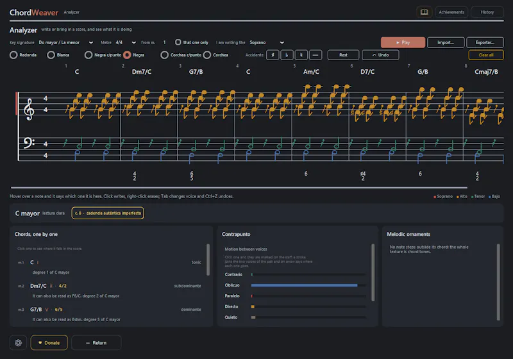
Task: Click the Tenor legend entry
Action: point(478,197)
